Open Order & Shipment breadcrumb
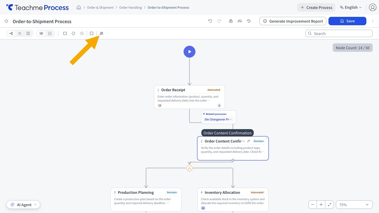This screenshot has height=213, width=379. point(100,7)
